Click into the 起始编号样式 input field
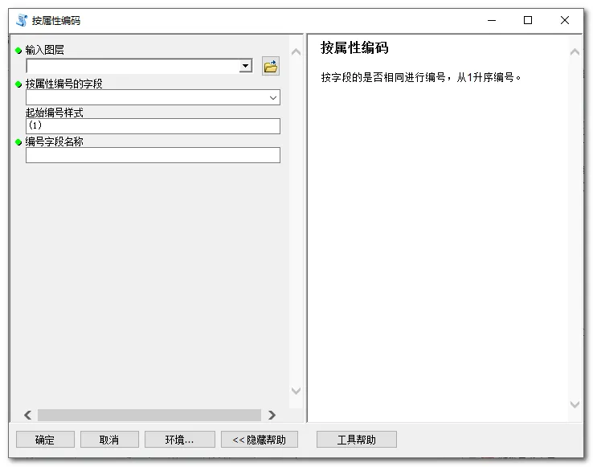Screen dimensions: 593x467 point(153,126)
